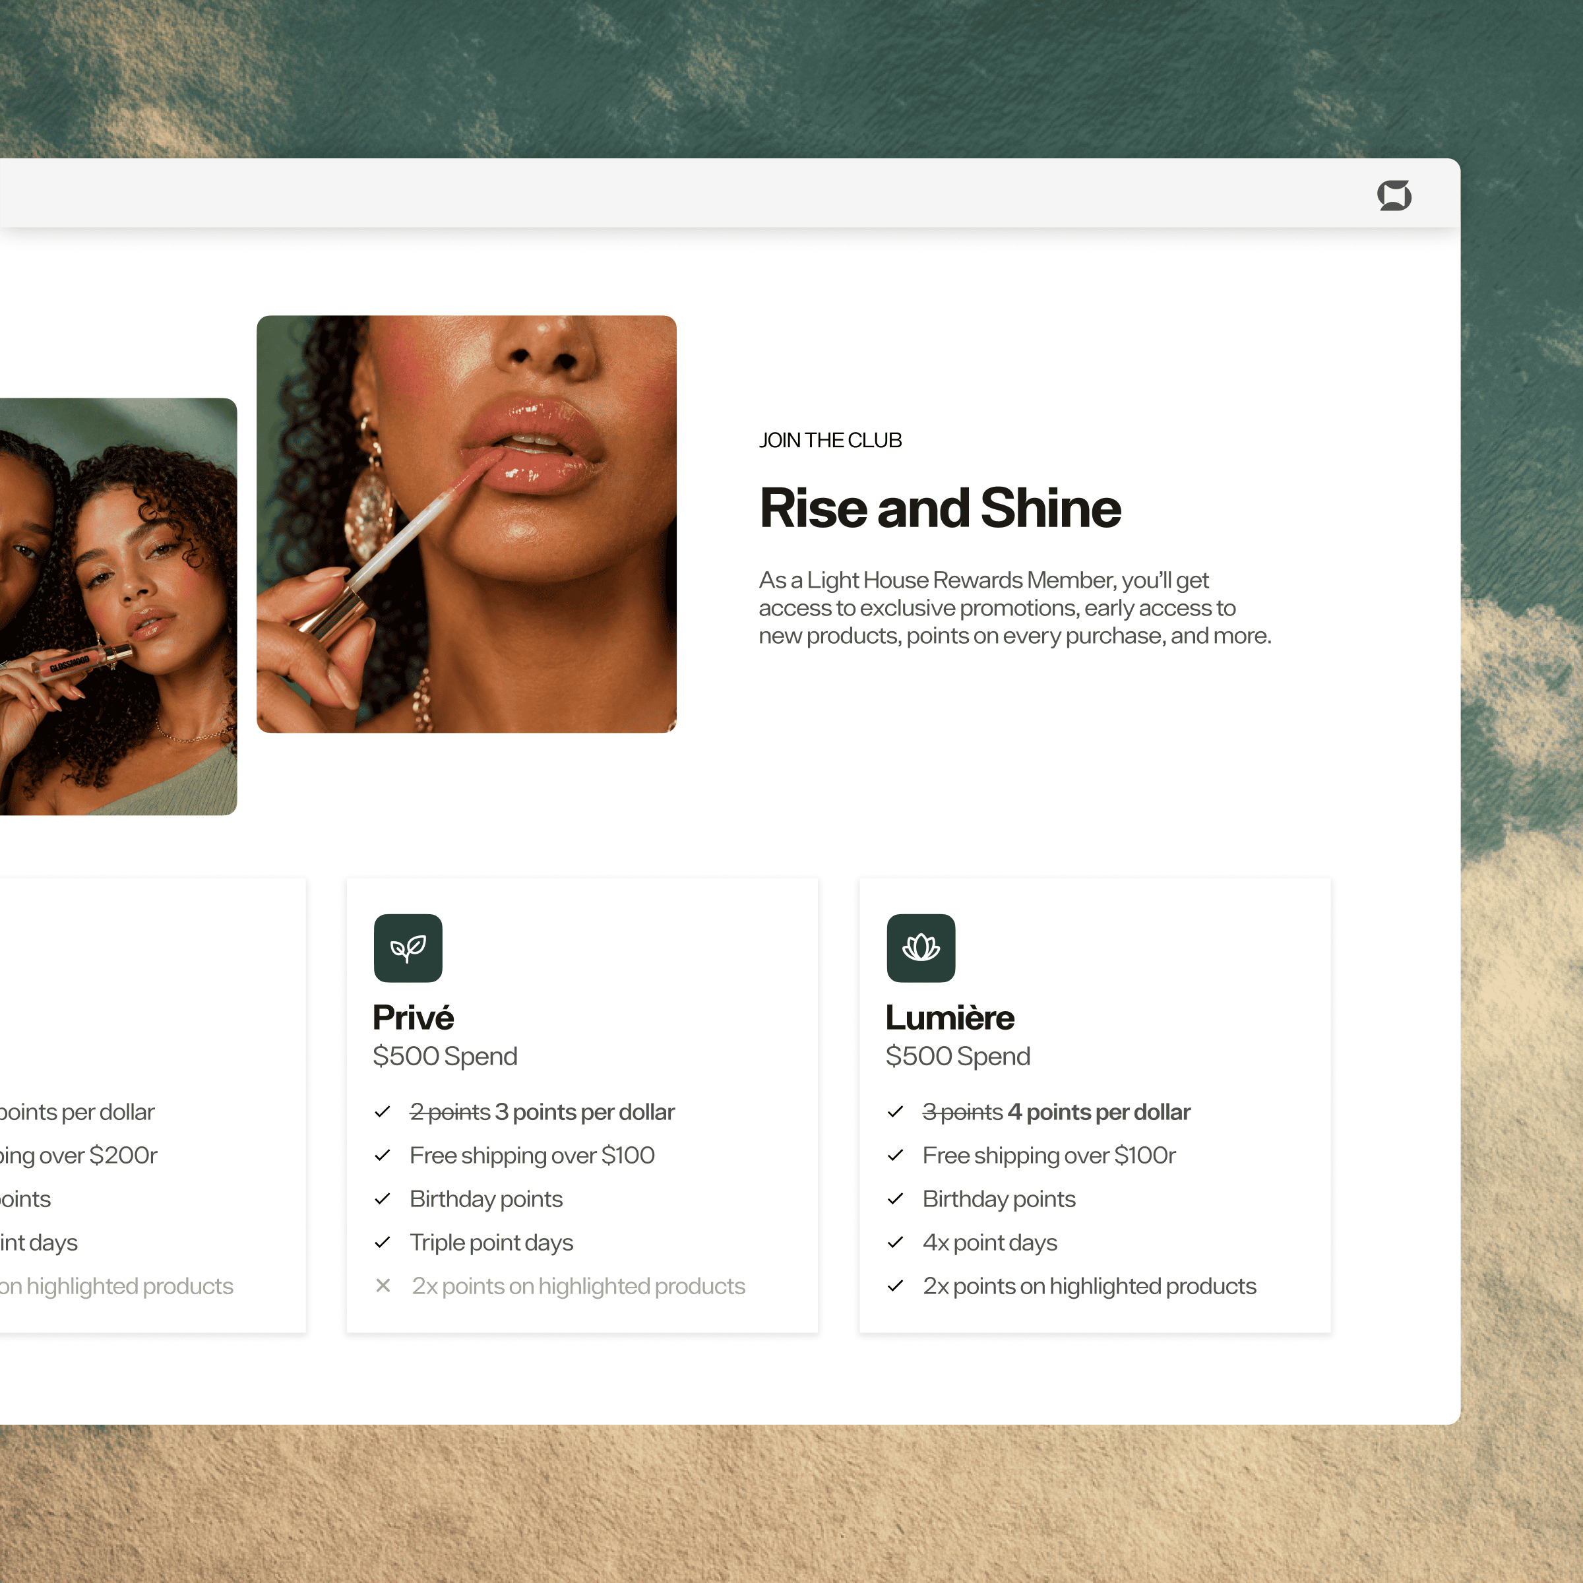Select the Lumière tier title

point(950,1018)
